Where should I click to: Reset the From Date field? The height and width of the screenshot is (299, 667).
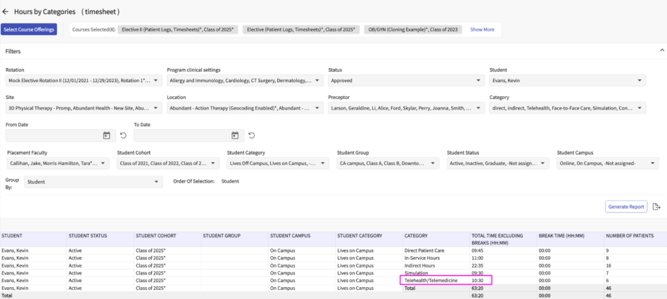(124, 135)
